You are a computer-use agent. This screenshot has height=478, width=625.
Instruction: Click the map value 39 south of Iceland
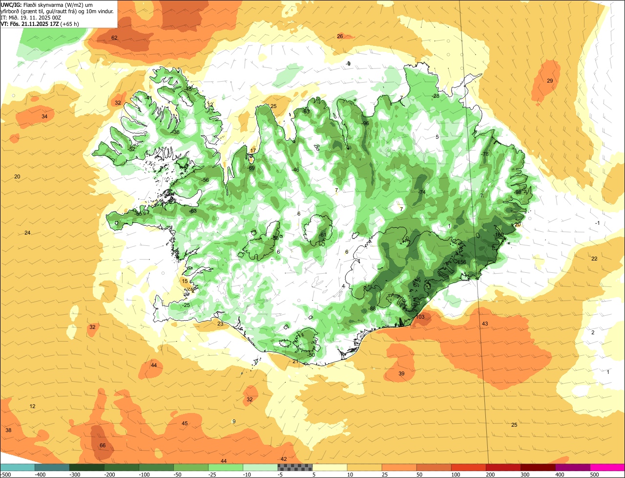(x=401, y=373)
